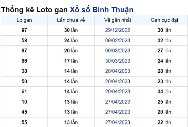Select the 34 lần Gan cực đại cell
188x127 pixels.
coord(164,92)
